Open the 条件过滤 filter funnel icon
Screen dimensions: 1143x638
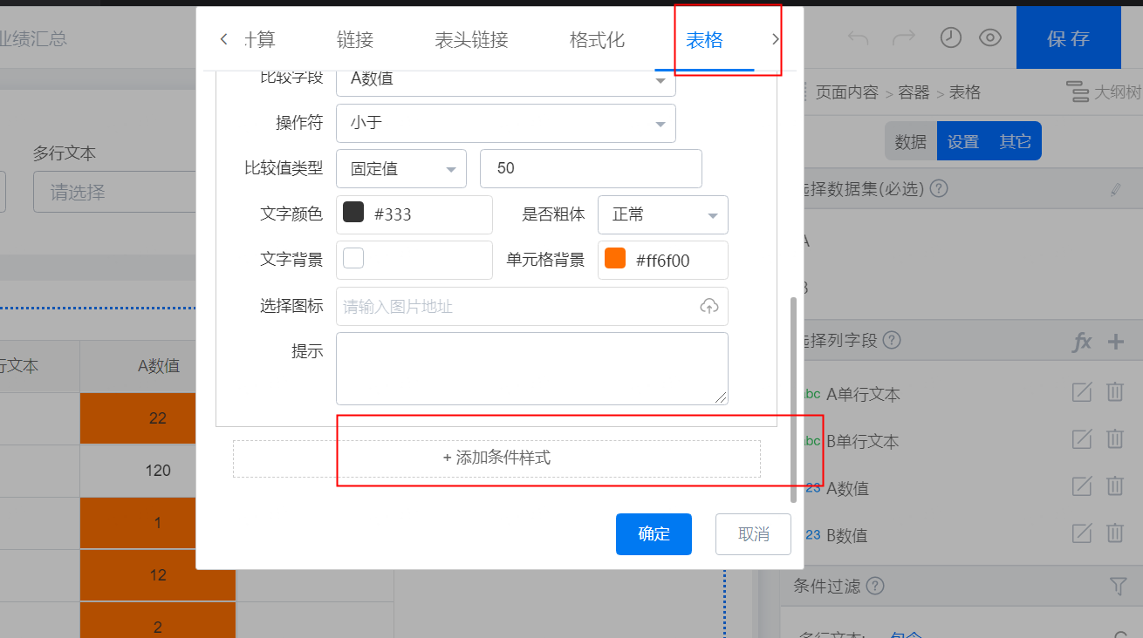coord(1118,587)
